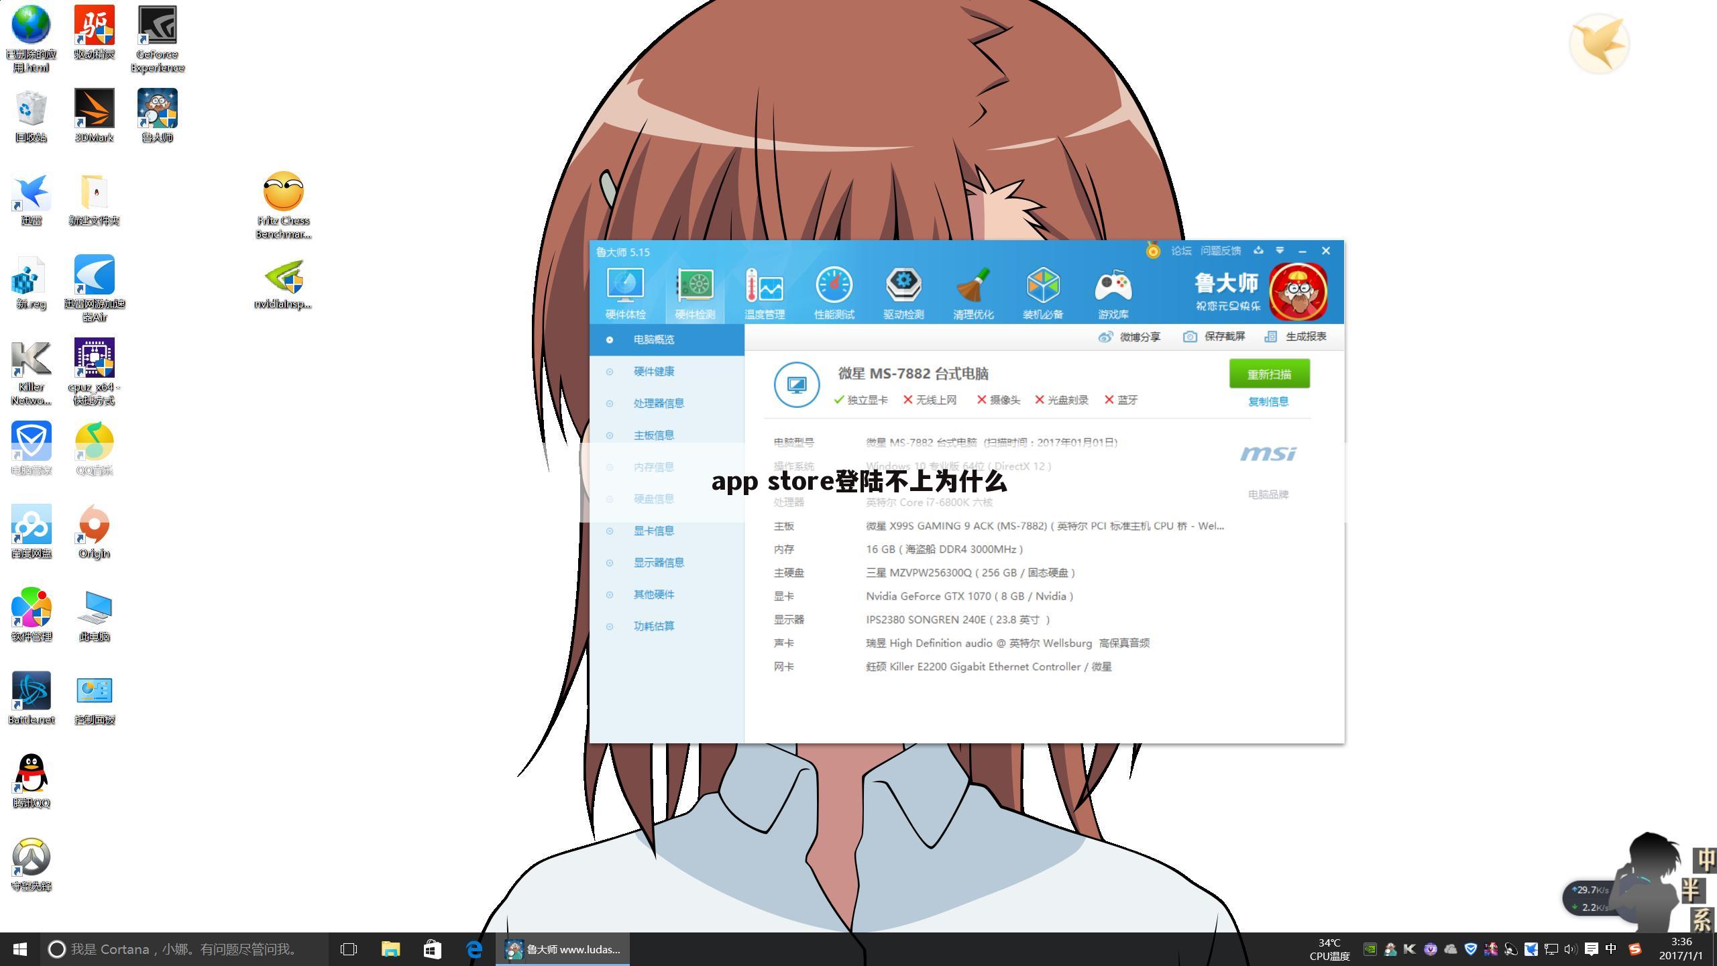This screenshot has height=966, width=1717.
Task: Select 电脑概览 in the sidebar
Action: (x=667, y=339)
